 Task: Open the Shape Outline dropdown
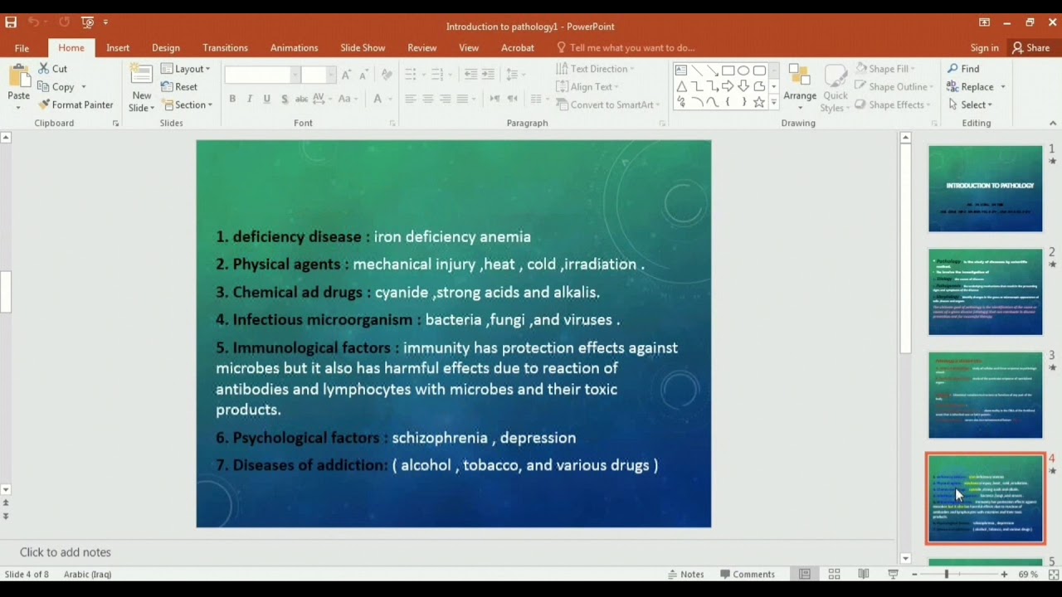894,86
